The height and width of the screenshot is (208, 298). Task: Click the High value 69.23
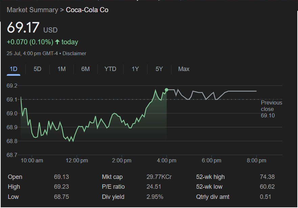(x=61, y=187)
